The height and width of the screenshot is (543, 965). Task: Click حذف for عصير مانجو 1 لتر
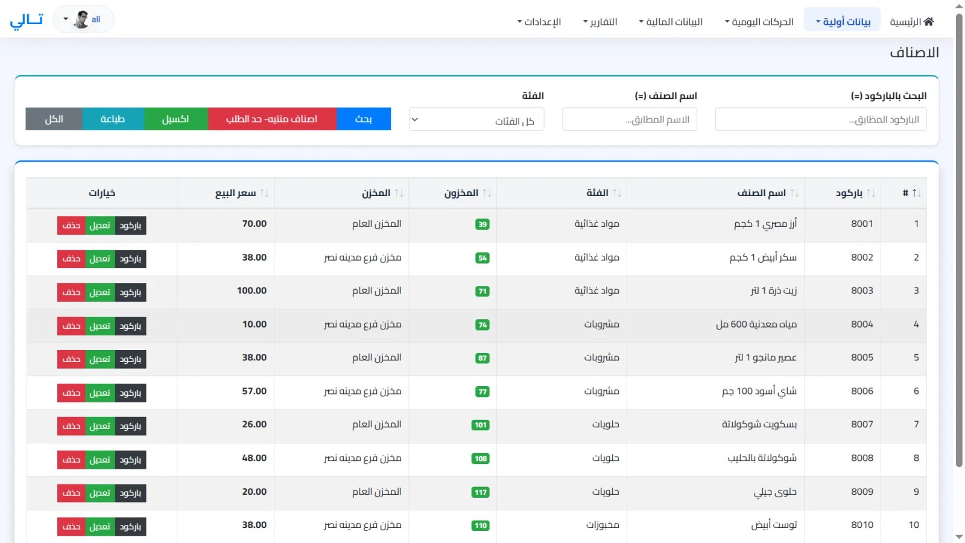coord(71,360)
